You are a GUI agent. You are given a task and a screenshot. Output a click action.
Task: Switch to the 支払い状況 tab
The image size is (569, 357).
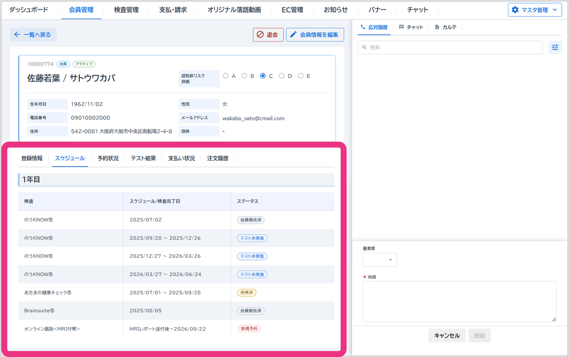(181, 158)
